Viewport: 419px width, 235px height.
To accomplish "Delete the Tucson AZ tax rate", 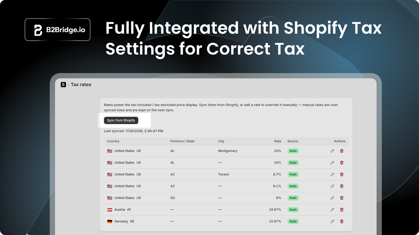I will (x=342, y=174).
